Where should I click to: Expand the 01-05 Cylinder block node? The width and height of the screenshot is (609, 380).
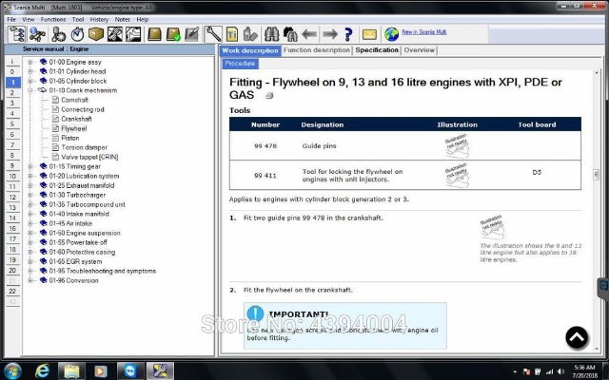pos(29,81)
